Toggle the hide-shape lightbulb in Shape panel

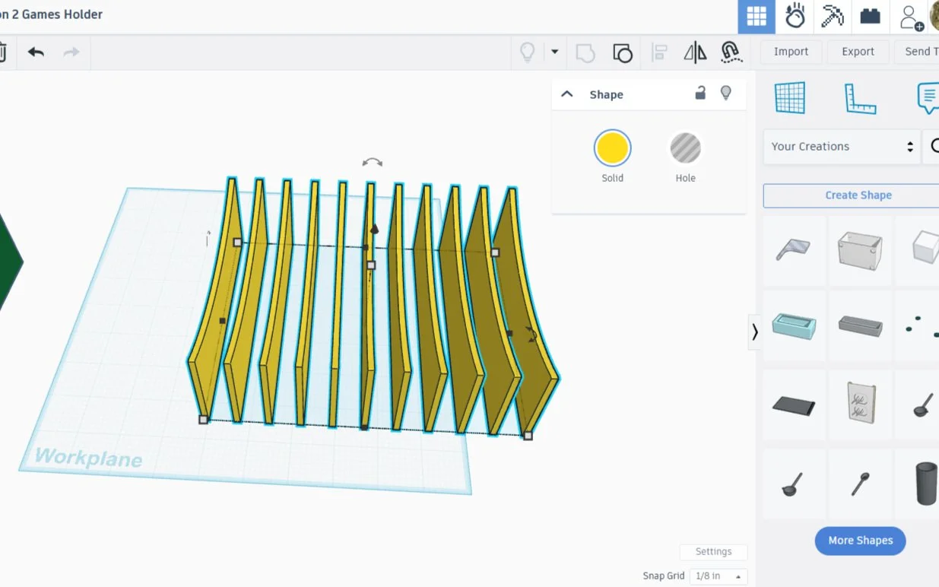tap(726, 93)
